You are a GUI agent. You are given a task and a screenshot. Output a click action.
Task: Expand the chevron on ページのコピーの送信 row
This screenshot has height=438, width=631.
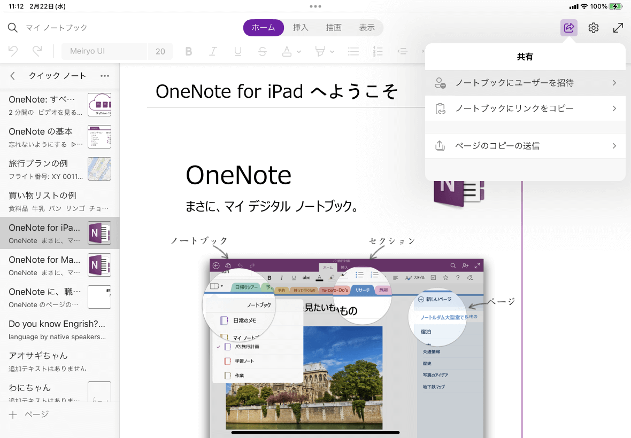click(614, 146)
